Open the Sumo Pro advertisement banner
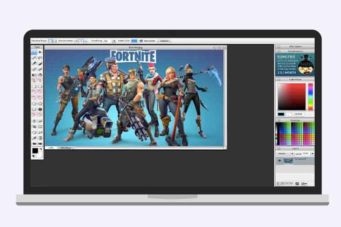 point(295,65)
